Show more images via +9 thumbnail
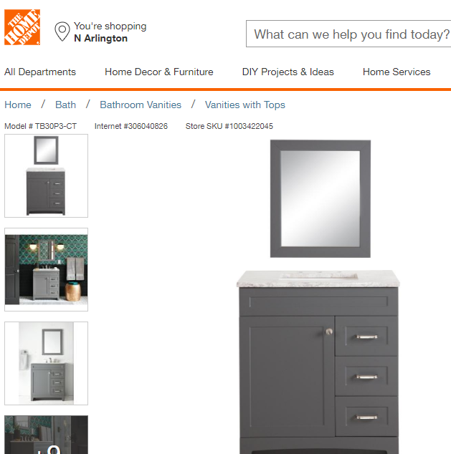This screenshot has width=451, height=454. pyautogui.click(x=46, y=435)
